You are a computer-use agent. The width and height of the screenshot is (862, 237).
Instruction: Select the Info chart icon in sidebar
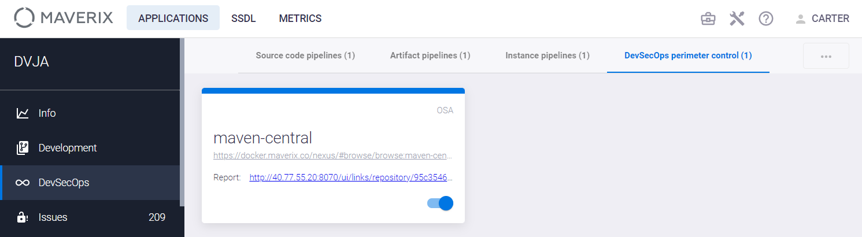pos(23,113)
